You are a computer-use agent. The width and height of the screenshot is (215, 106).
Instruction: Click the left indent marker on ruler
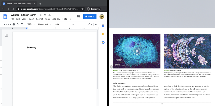pyautogui.click(x=27, y=28)
